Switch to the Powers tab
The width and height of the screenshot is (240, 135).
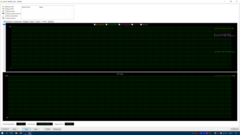tap(32, 22)
